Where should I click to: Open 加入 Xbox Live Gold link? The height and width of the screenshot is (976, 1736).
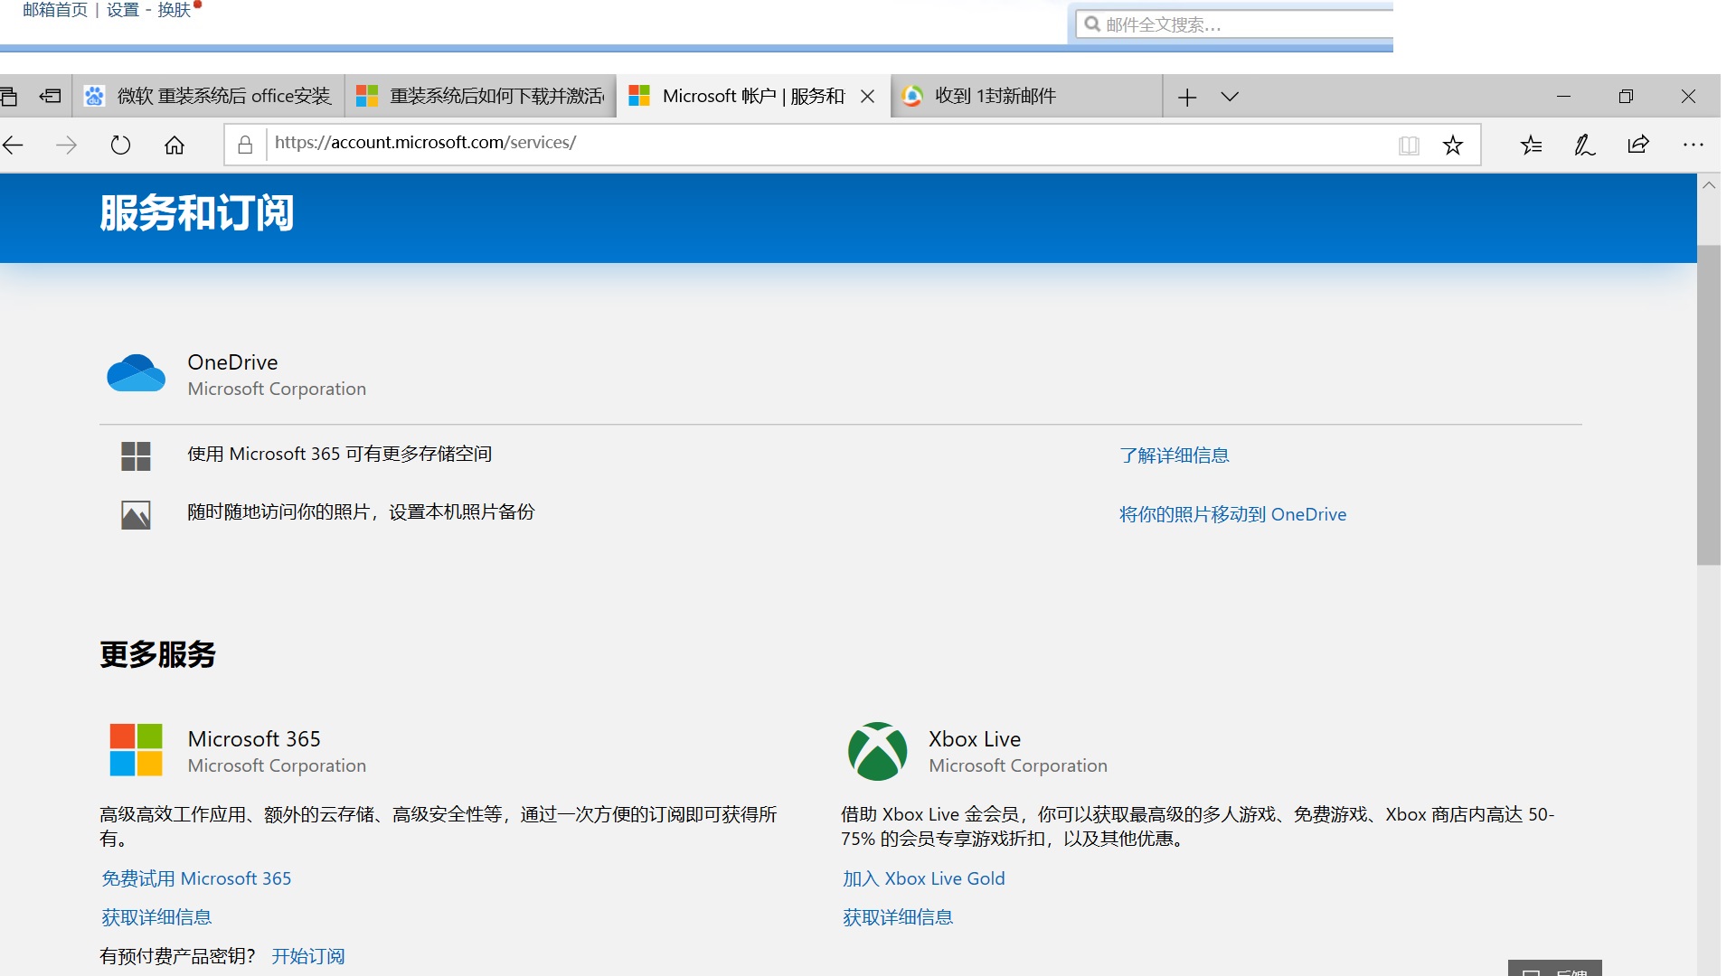[923, 878]
